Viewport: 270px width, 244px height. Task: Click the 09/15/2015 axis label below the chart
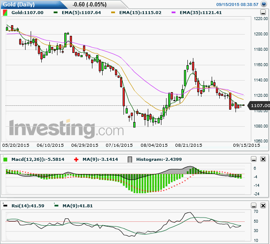[247, 145]
